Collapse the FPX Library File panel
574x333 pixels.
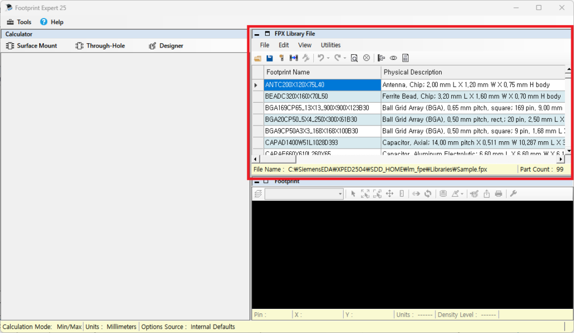pos(257,34)
